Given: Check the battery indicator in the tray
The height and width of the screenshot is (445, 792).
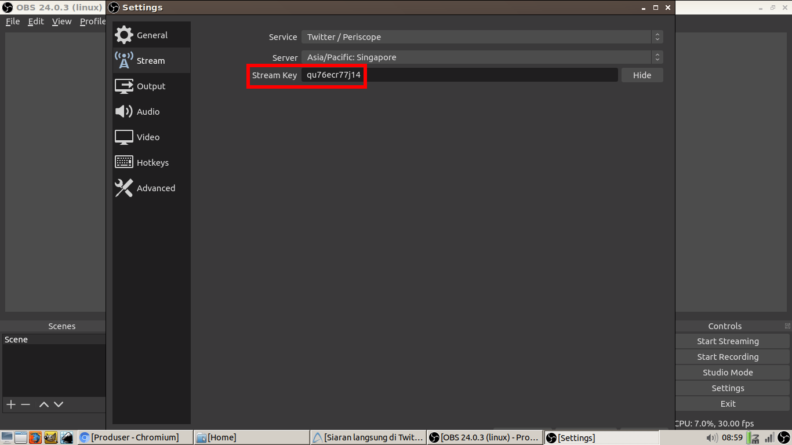Looking at the screenshot, I should (x=754, y=437).
